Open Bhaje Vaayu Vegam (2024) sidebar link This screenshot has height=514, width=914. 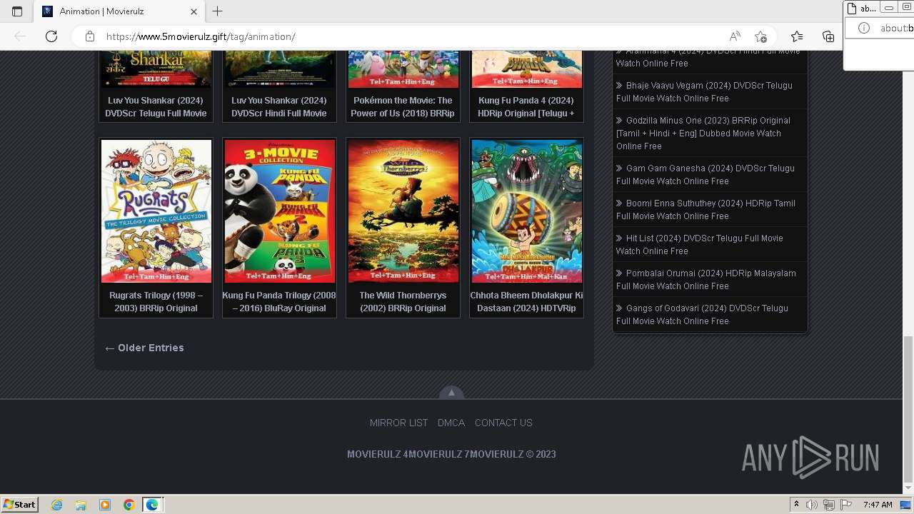coord(705,91)
